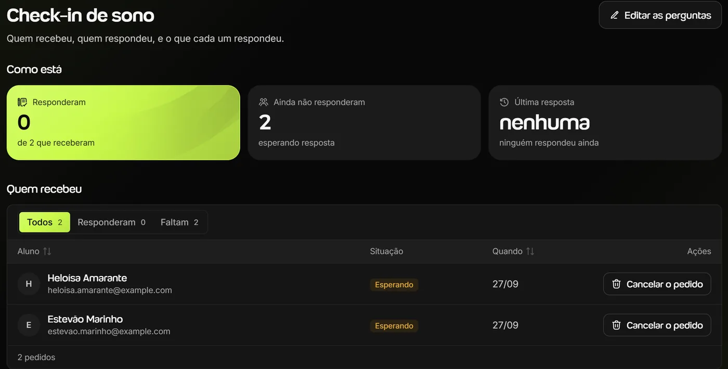Image resolution: width=728 pixels, height=369 pixels.
Task: Click the history clock icon beside Última resposta
Action: 504,102
